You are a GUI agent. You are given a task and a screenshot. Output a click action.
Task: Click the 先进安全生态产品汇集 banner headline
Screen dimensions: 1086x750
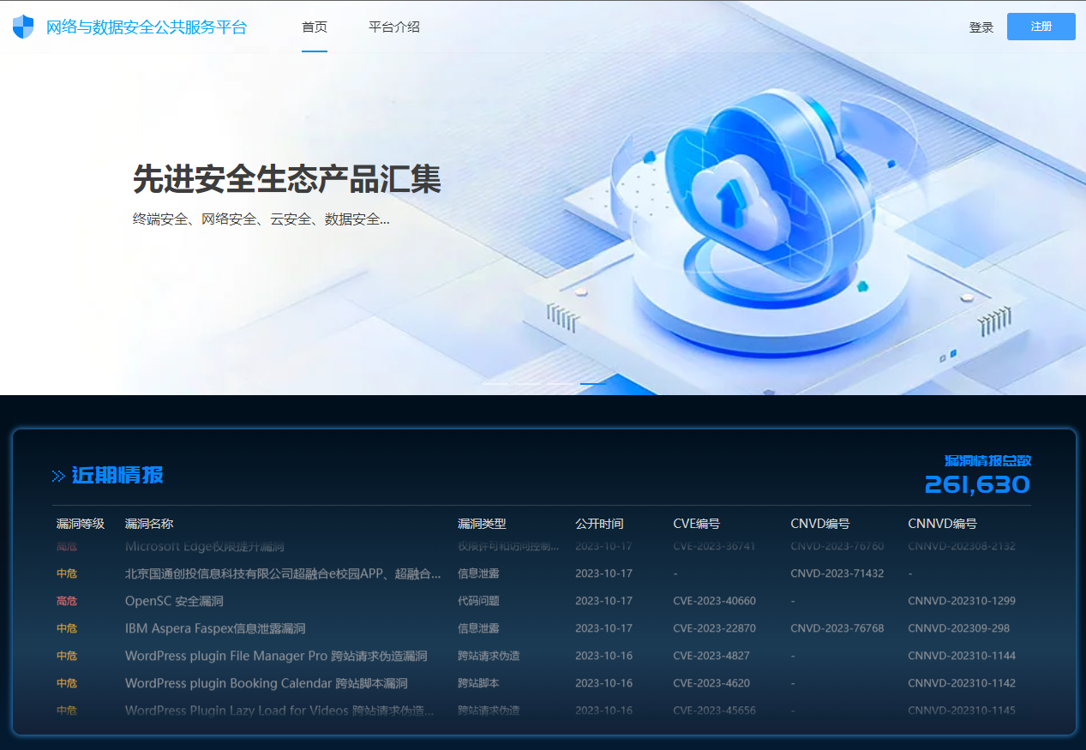pyautogui.click(x=287, y=179)
